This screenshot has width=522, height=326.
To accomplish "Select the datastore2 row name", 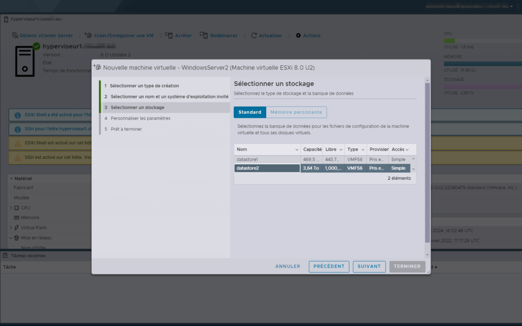I will (267, 169).
